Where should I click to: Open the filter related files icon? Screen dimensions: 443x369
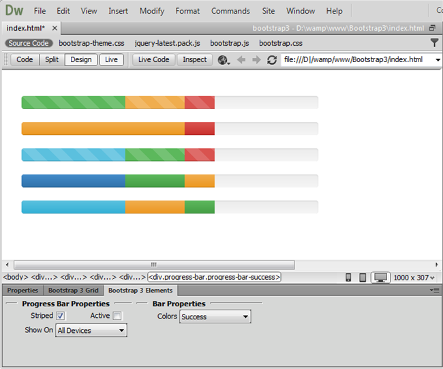point(434,43)
